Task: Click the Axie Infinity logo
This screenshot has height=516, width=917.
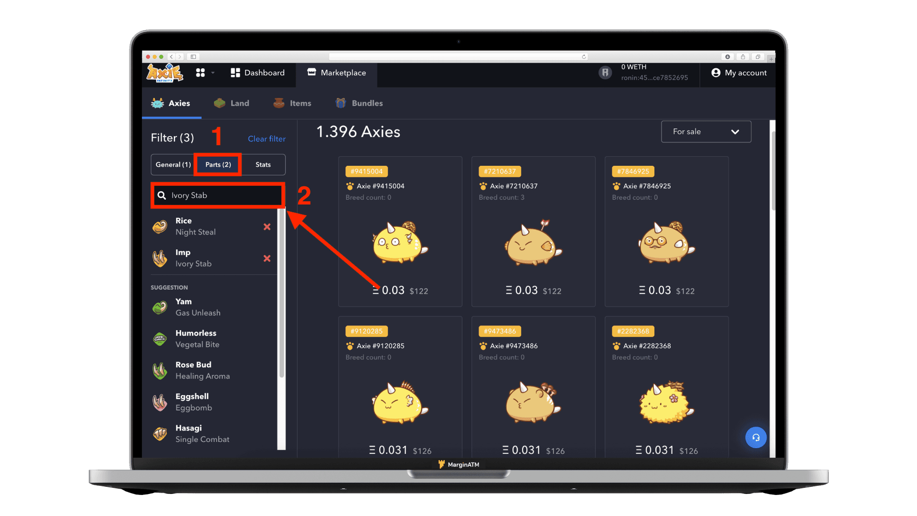Action: pyautogui.click(x=164, y=73)
